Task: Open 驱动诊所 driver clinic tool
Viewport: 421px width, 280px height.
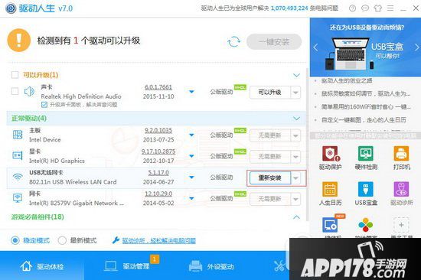Action: point(401,194)
